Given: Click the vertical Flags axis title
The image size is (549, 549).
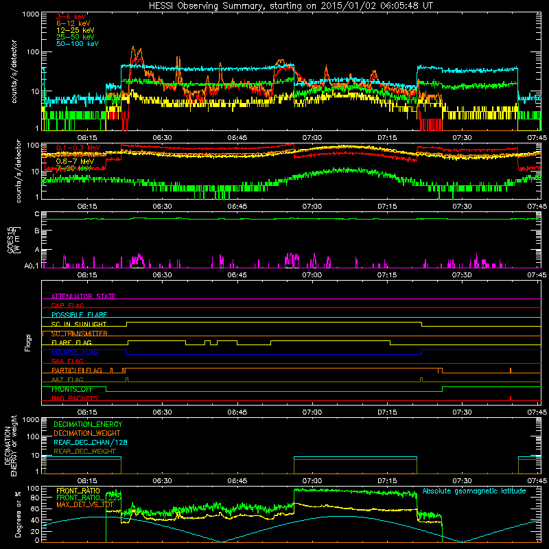Looking at the screenshot, I should click(28, 342).
